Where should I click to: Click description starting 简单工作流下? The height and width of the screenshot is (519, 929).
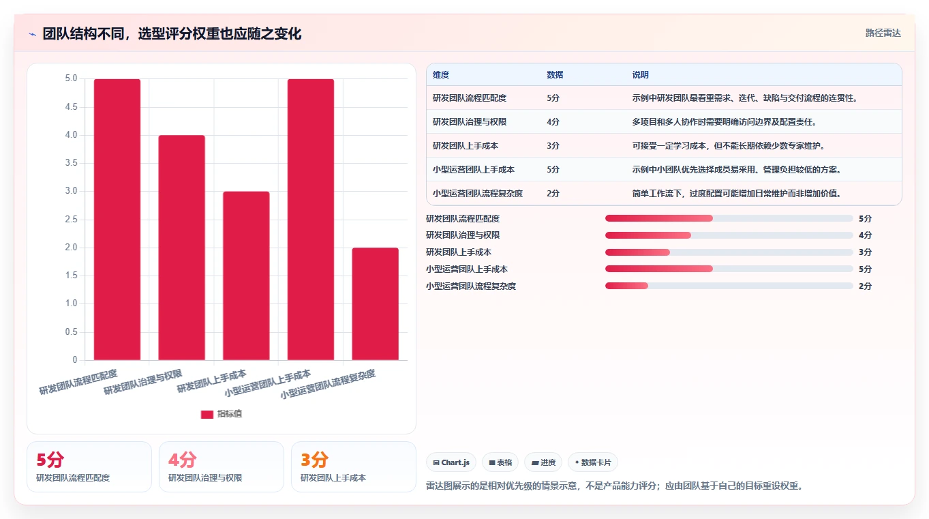737,194
